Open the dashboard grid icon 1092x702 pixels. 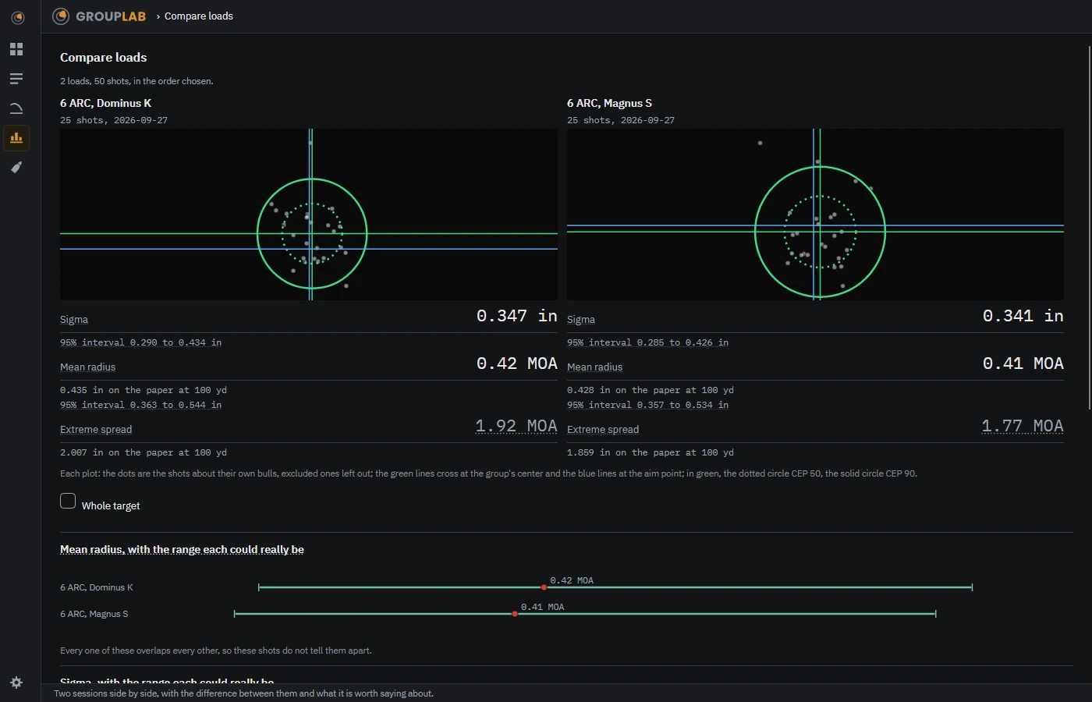[16, 49]
